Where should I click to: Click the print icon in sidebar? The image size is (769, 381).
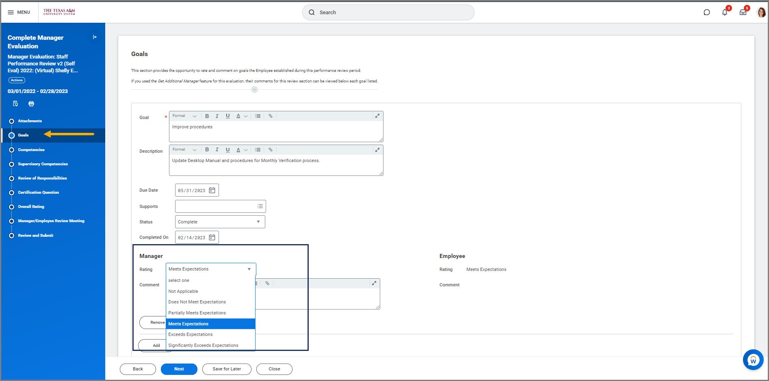[x=31, y=104]
